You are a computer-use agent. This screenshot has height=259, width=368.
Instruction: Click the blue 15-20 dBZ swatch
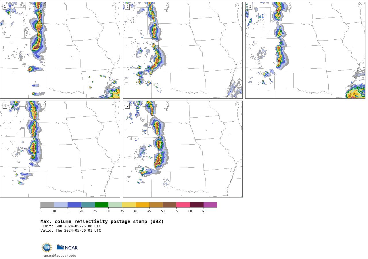74,205
